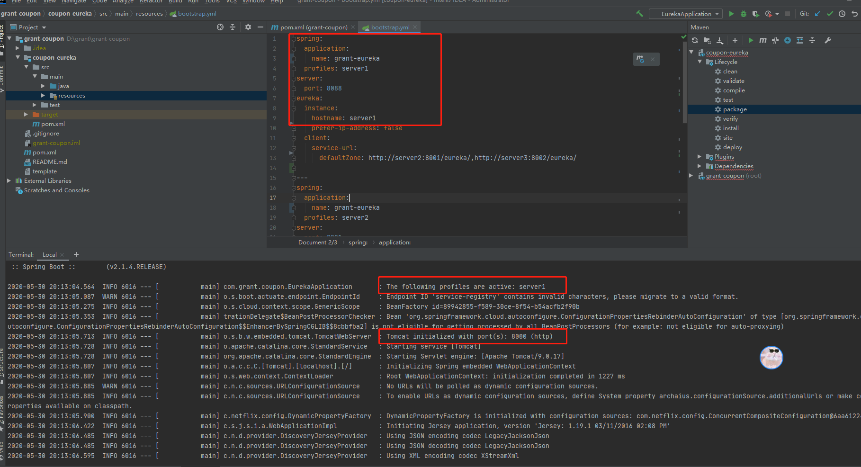
Task: Run with Coverage using the shield icon
Action: 756,14
